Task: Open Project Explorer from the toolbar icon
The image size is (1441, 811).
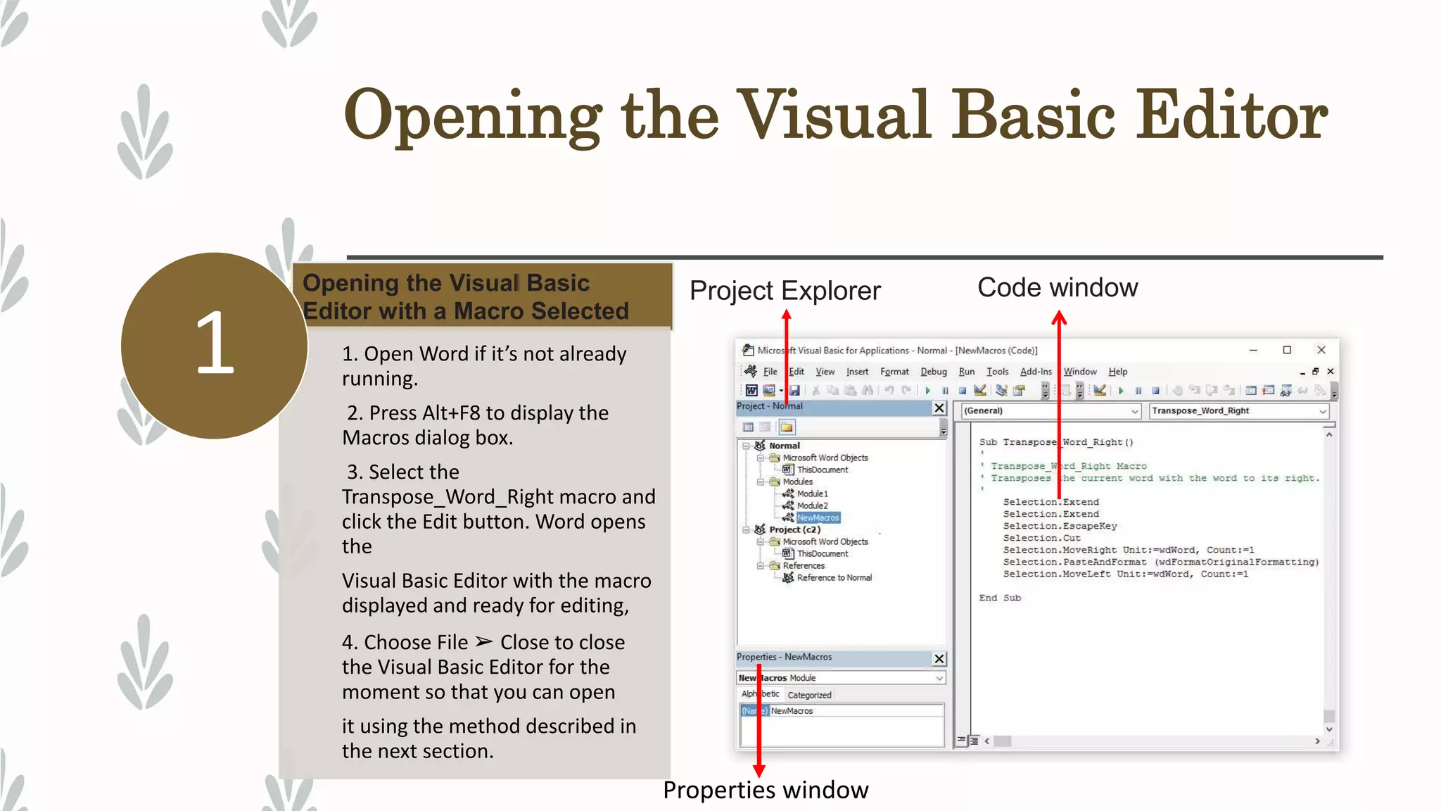Action: [x=1001, y=390]
